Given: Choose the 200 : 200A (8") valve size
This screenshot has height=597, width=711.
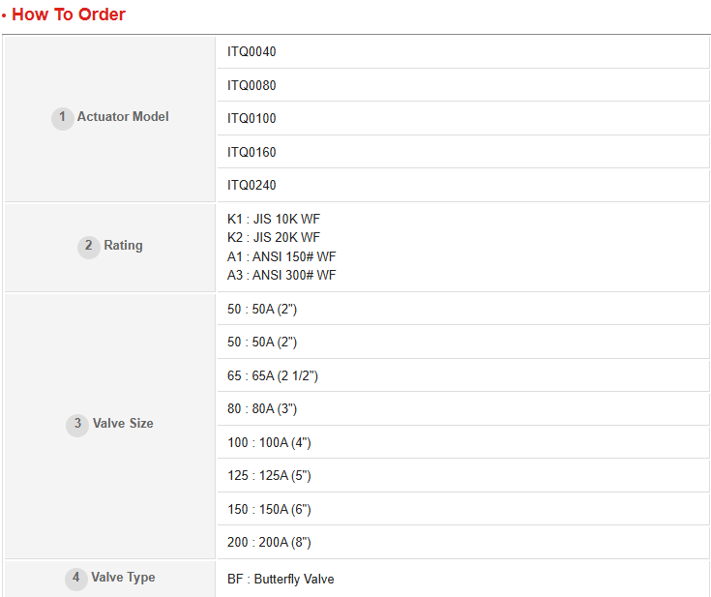Looking at the screenshot, I should [x=269, y=542].
